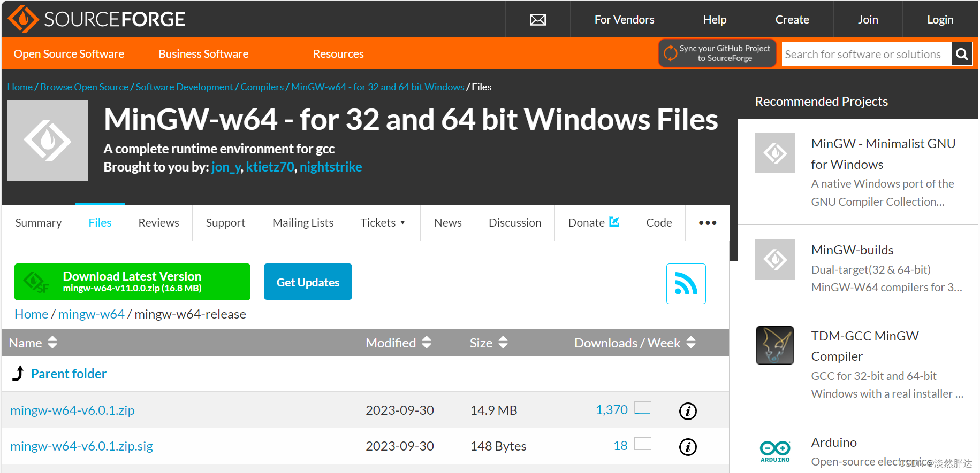
Task: Open the three-dot more menu
Action: [x=708, y=223]
